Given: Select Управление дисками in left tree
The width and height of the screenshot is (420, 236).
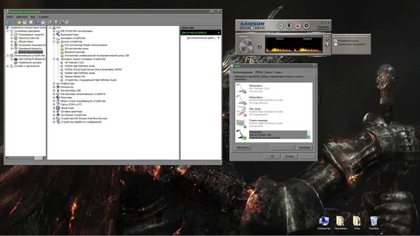Looking at the screenshot, I should click(30, 62).
